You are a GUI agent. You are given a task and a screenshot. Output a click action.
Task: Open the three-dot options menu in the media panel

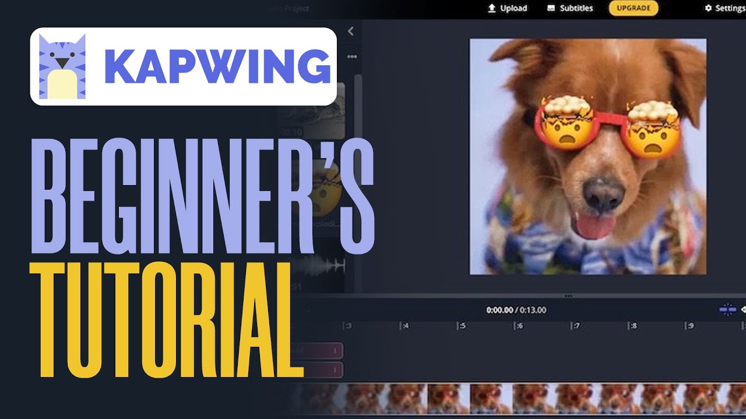pos(351,57)
